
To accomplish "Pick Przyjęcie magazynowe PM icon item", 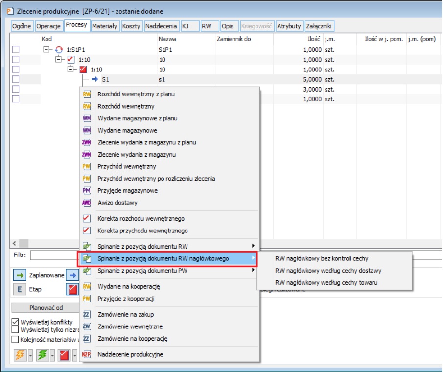I will (x=127, y=191).
